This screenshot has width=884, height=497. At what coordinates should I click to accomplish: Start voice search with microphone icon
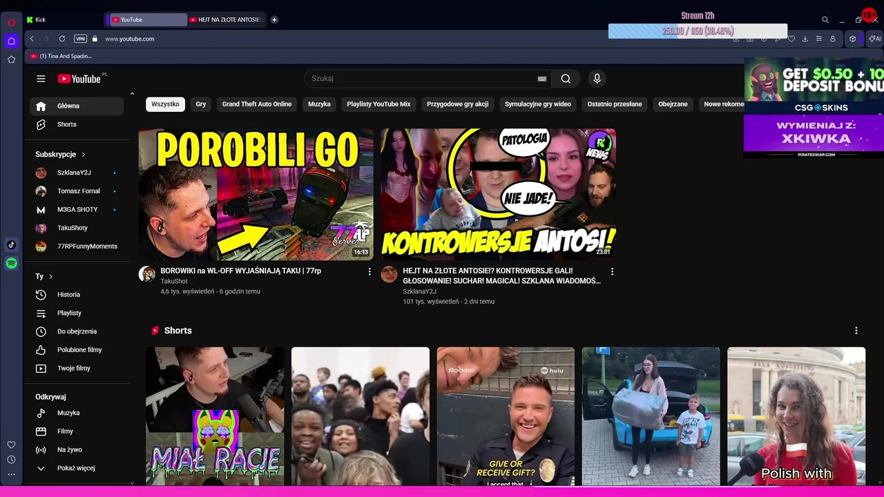597,79
